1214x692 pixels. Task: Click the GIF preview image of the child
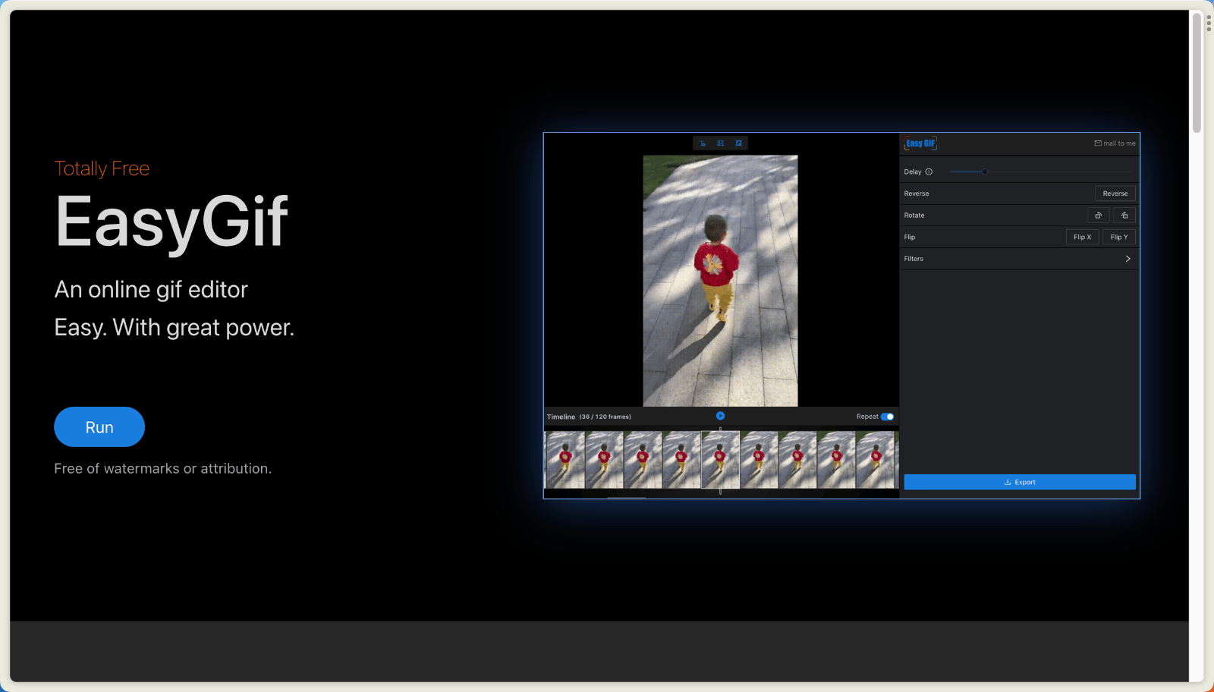(720, 281)
